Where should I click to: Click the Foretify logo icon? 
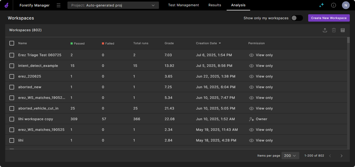pyautogui.click(x=7, y=5)
